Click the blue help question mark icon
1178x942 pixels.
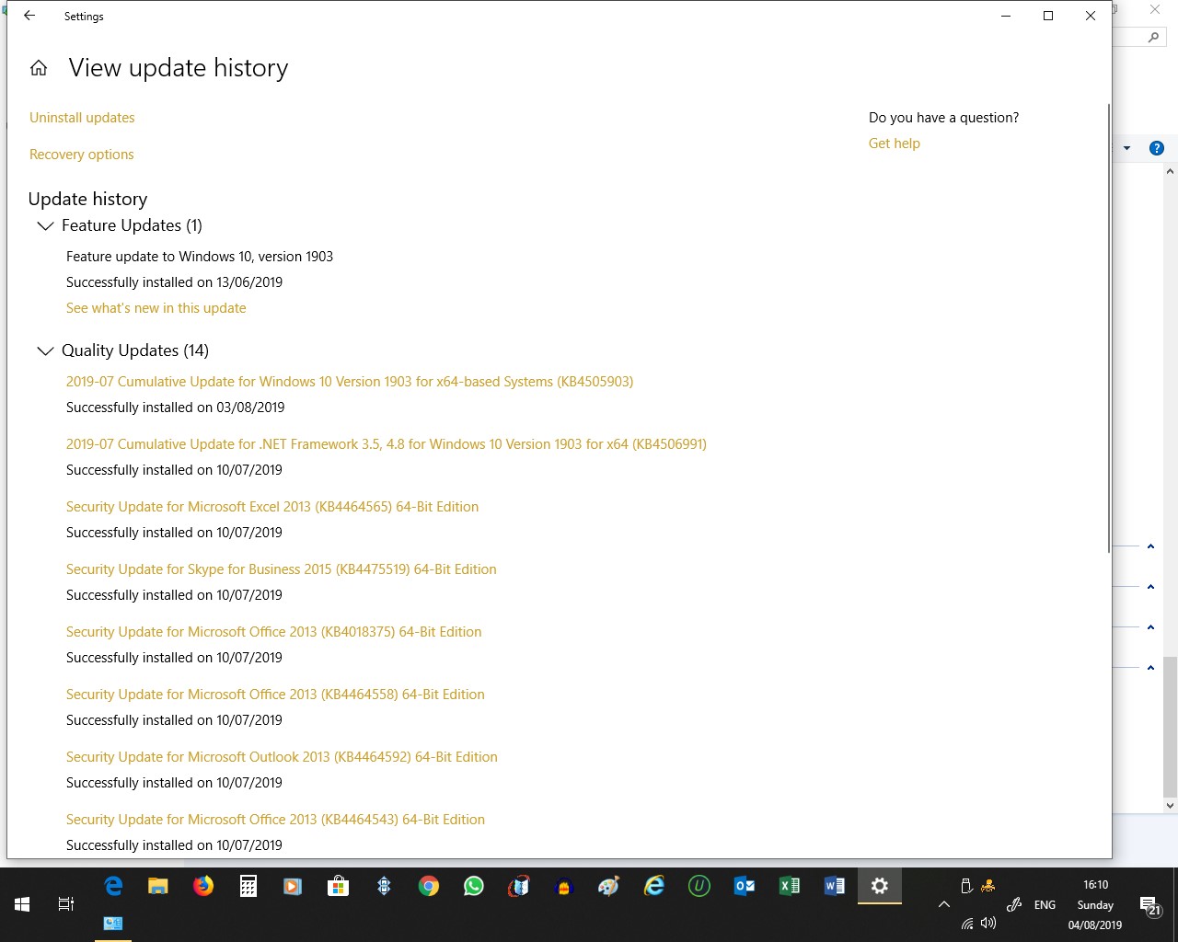(x=1157, y=148)
